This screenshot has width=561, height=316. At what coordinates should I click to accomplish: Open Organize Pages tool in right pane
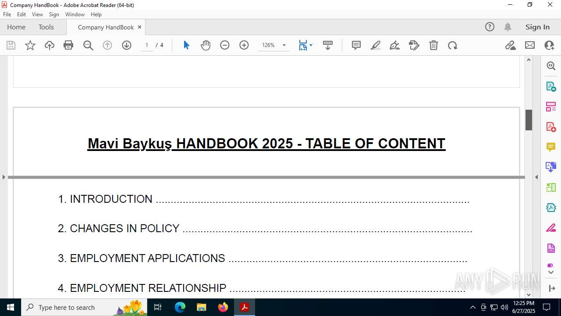551,107
